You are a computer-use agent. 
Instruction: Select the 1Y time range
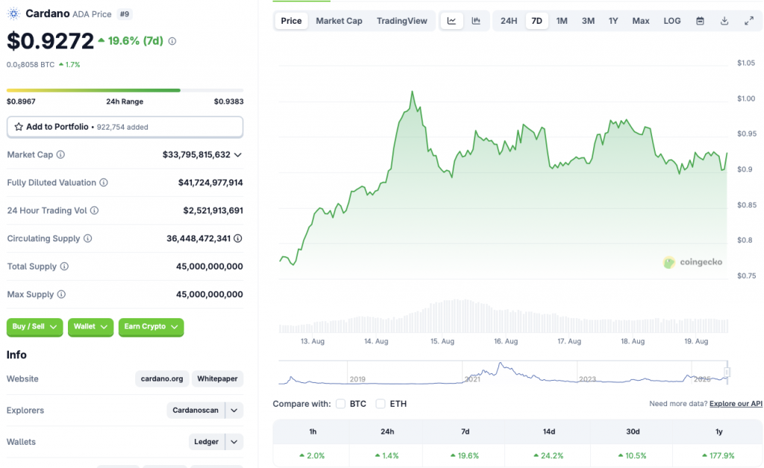(613, 21)
